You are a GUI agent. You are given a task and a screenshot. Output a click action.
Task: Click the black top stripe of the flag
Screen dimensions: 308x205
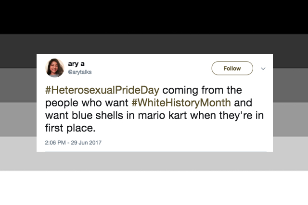pyautogui.click(x=154, y=17)
